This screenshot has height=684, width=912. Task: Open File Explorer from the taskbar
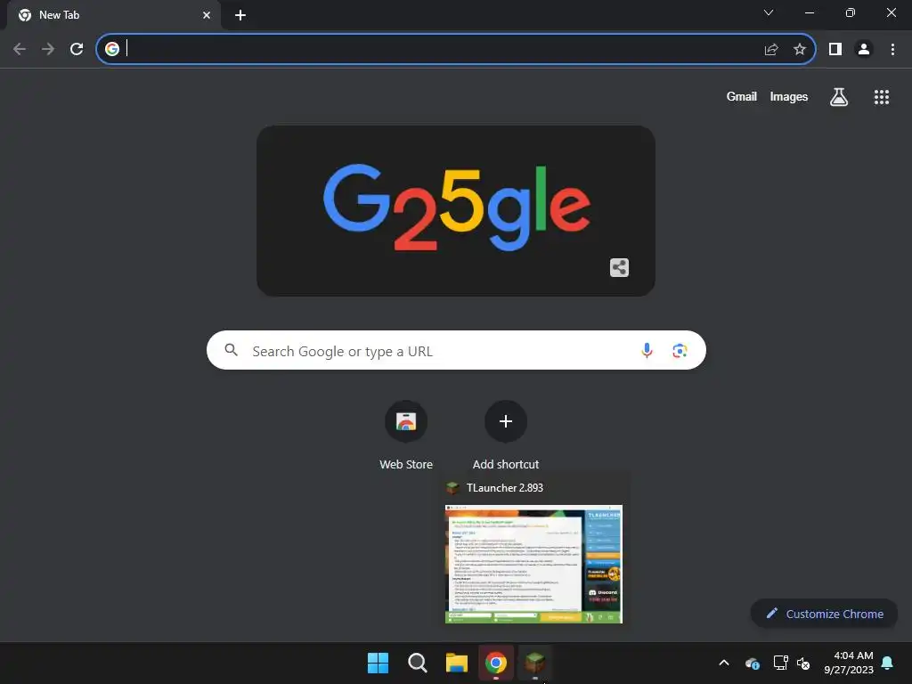[x=457, y=663]
